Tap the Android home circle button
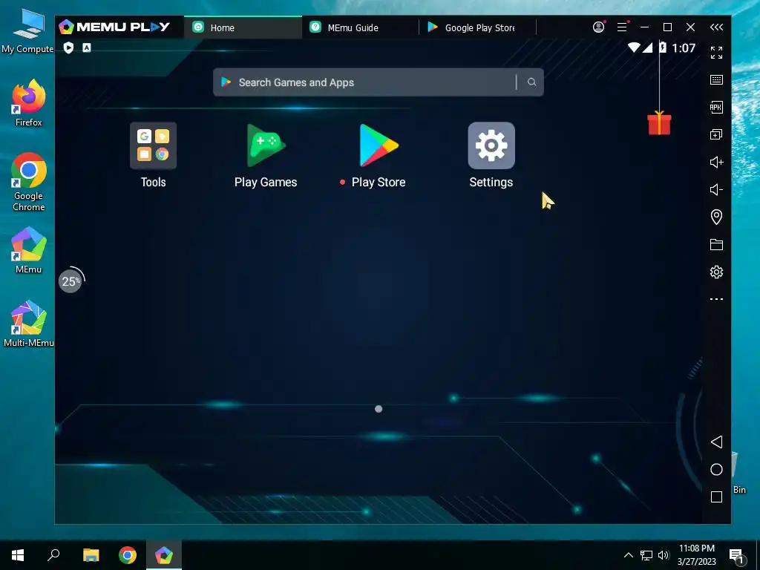 716,469
